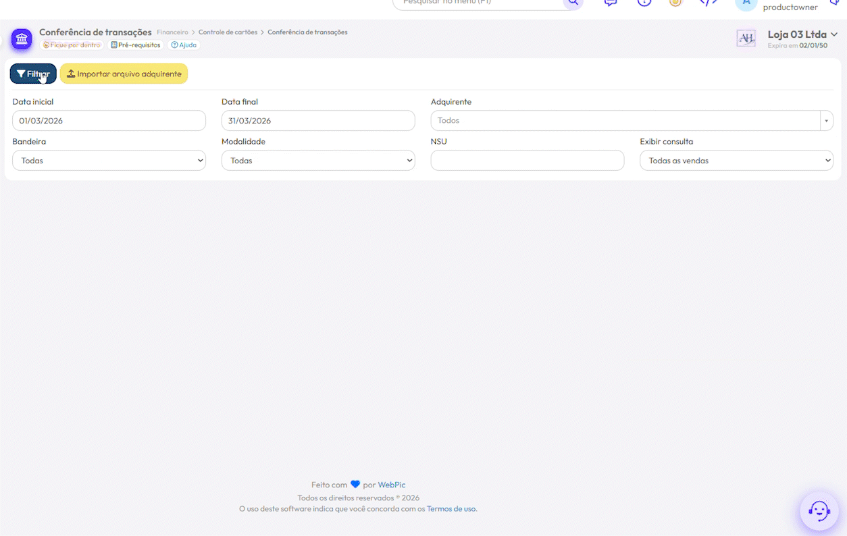Click the Data inicial date field

point(109,121)
